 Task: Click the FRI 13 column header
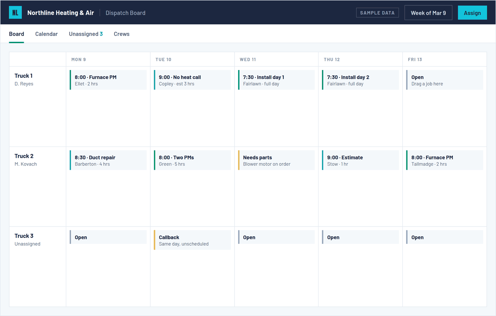tap(445, 59)
